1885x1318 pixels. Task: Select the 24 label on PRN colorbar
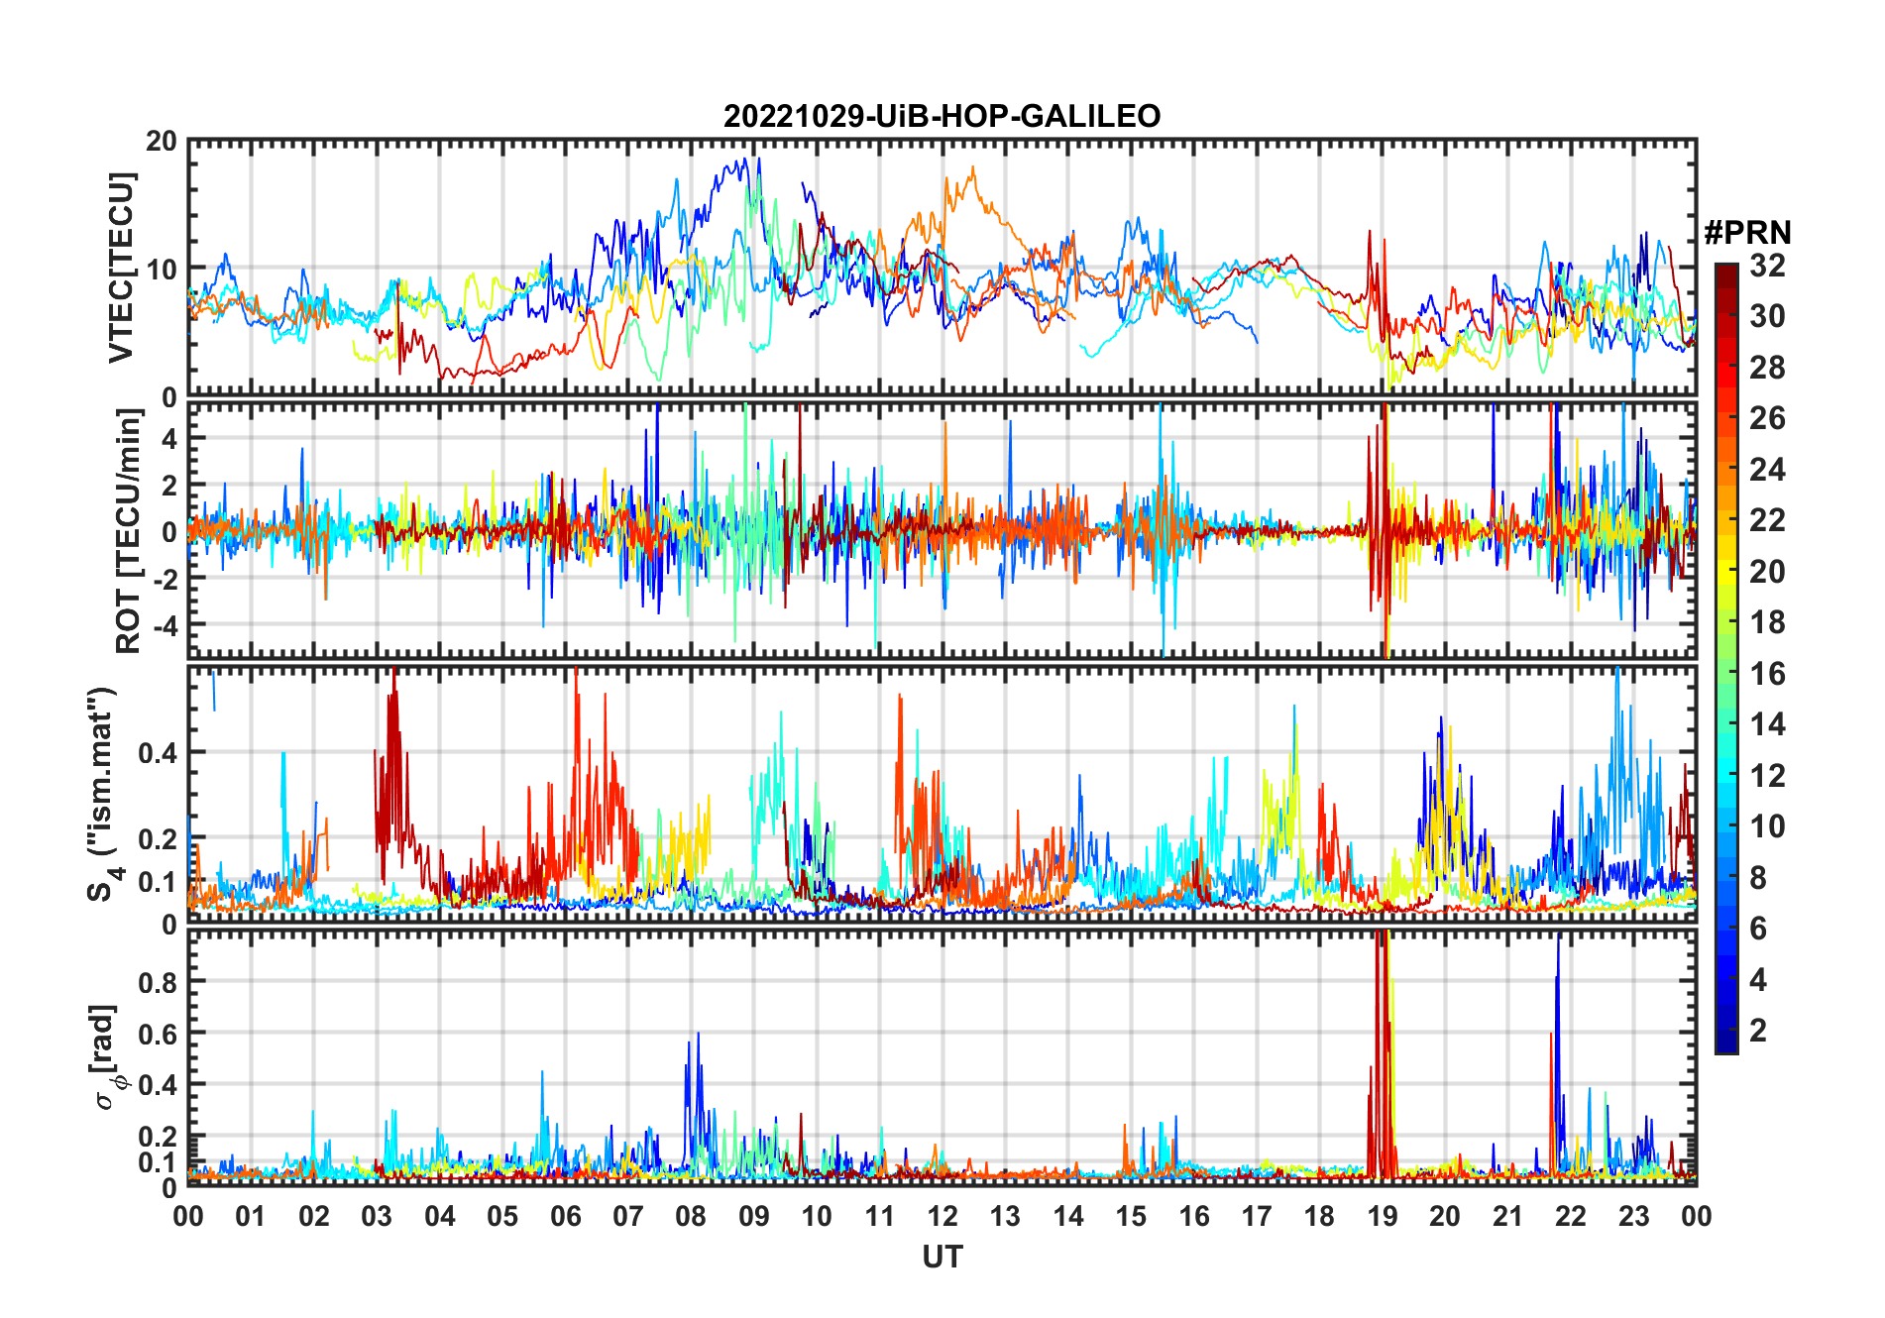(1767, 469)
